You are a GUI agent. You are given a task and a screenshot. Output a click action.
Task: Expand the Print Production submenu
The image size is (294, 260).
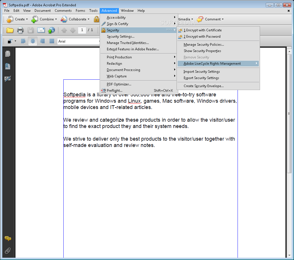click(139, 57)
